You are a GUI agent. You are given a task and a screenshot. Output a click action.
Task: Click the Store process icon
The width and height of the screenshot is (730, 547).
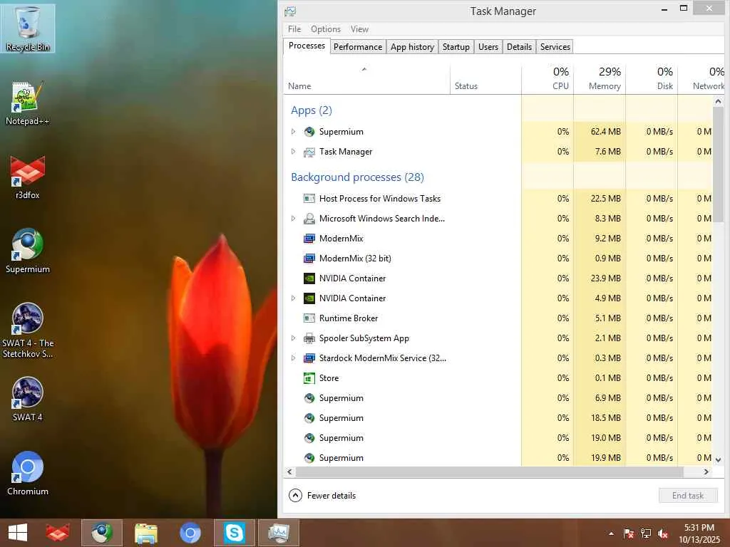click(x=309, y=378)
